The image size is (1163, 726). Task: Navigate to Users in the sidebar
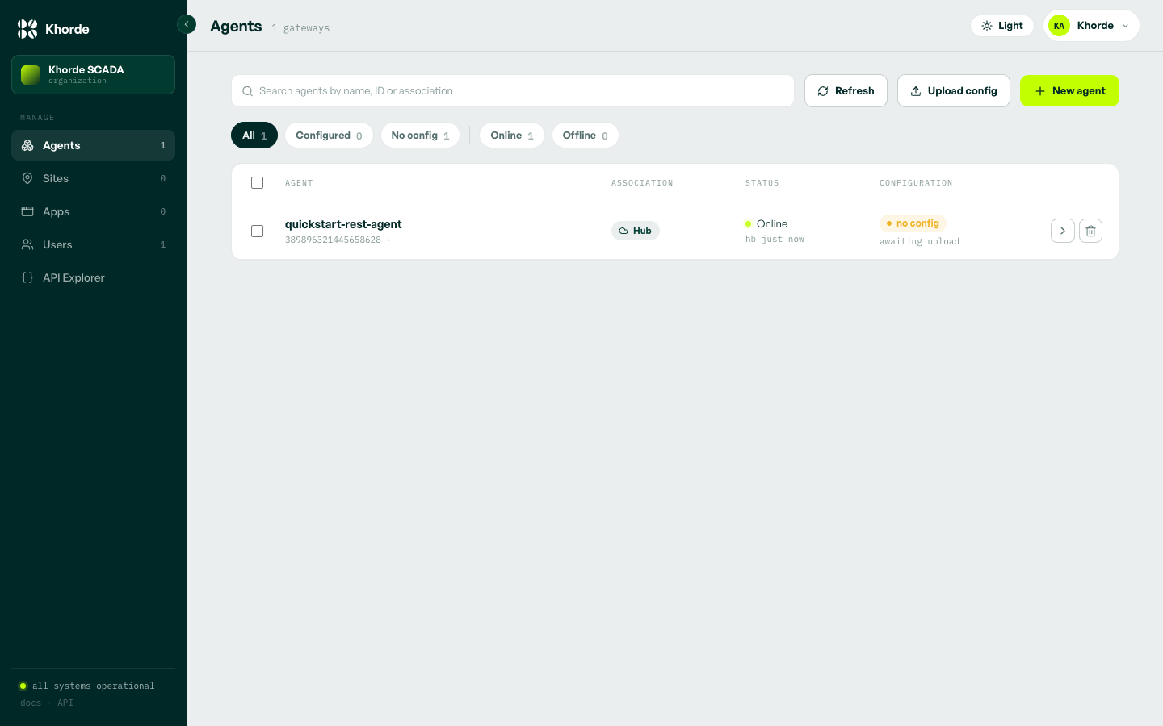93,244
